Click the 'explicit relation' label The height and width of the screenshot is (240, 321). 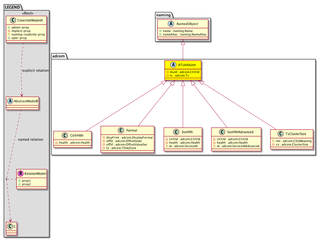click(x=35, y=71)
